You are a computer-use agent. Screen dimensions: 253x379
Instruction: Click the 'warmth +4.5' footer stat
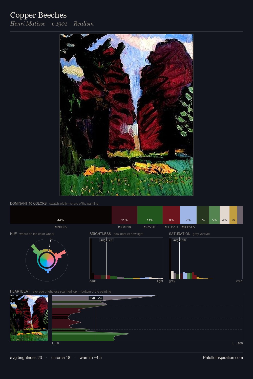(91, 358)
